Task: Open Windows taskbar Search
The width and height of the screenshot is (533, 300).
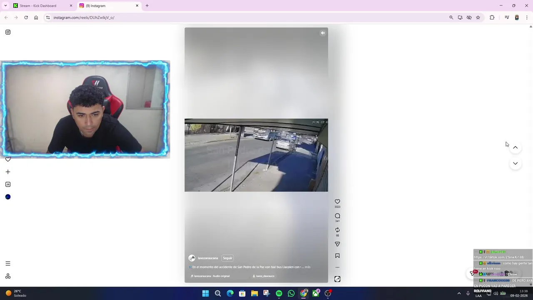Action: pos(218,293)
